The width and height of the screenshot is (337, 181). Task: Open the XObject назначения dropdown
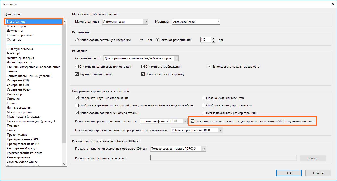pyautogui.click(x=178, y=149)
